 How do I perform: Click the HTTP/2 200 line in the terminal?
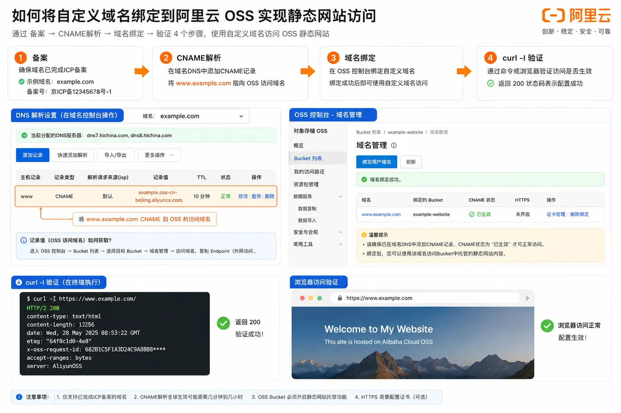(x=43, y=308)
